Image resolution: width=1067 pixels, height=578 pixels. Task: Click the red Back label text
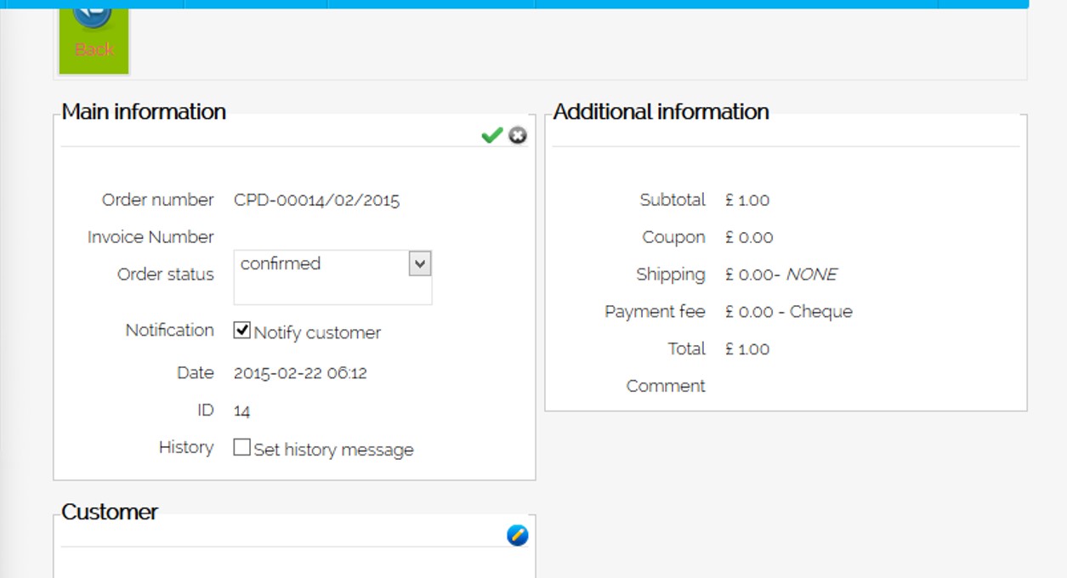[94, 49]
